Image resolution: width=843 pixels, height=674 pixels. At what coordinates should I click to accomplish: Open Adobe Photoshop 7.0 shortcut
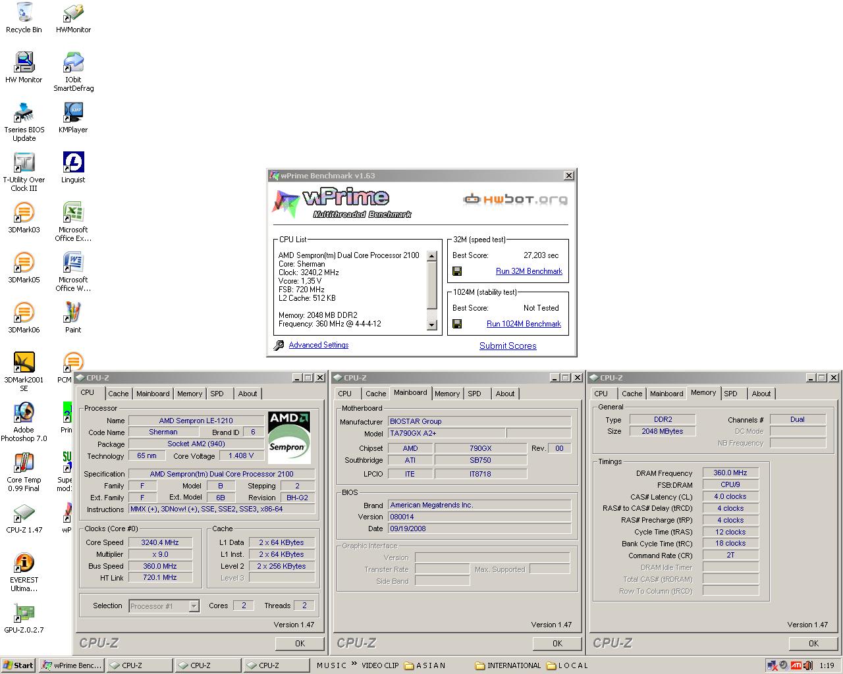(24, 422)
